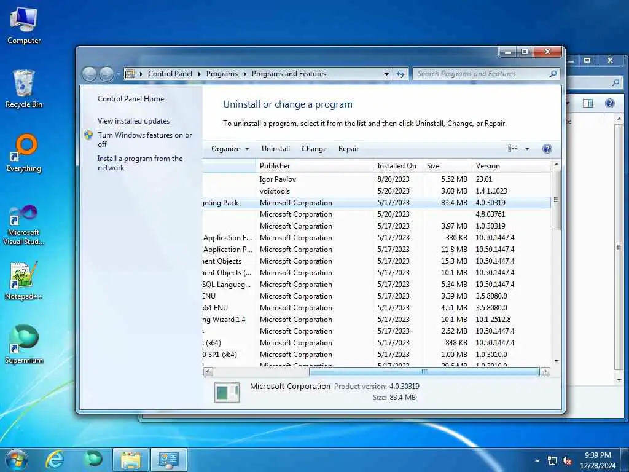Click help icon in the background window
The height and width of the screenshot is (472, 629).
tap(610, 103)
